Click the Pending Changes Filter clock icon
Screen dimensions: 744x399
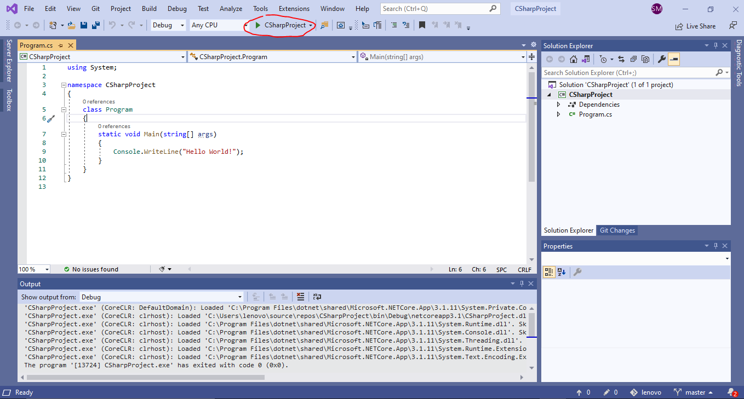pos(603,59)
